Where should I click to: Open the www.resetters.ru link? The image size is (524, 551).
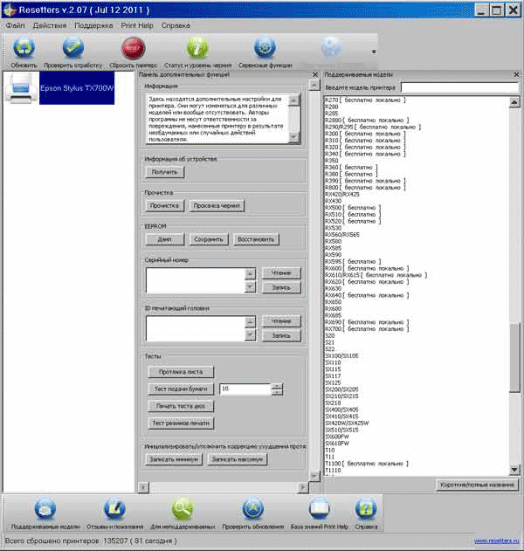click(497, 541)
